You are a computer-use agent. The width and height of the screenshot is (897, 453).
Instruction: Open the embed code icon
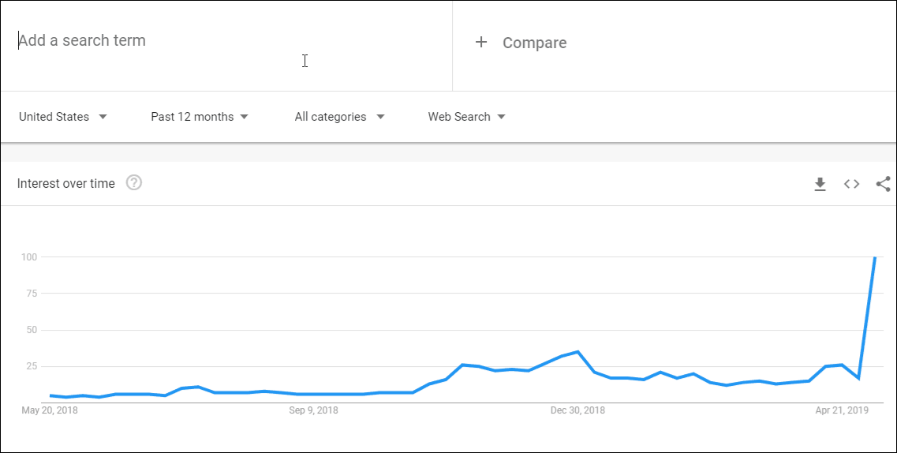click(852, 184)
